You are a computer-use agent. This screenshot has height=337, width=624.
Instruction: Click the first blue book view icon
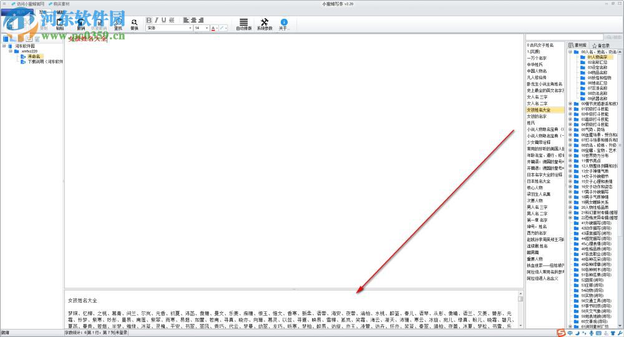point(6,39)
